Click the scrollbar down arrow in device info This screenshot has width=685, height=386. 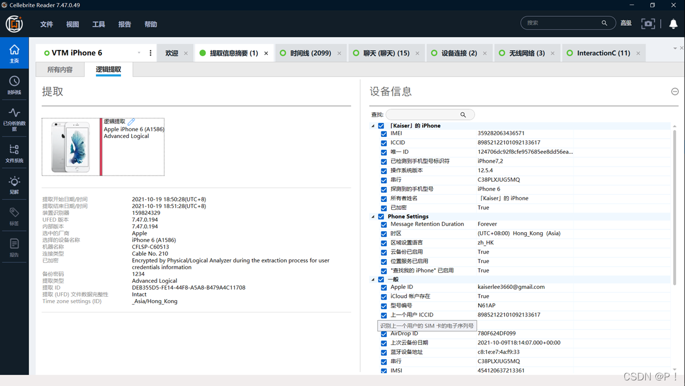[674, 370]
